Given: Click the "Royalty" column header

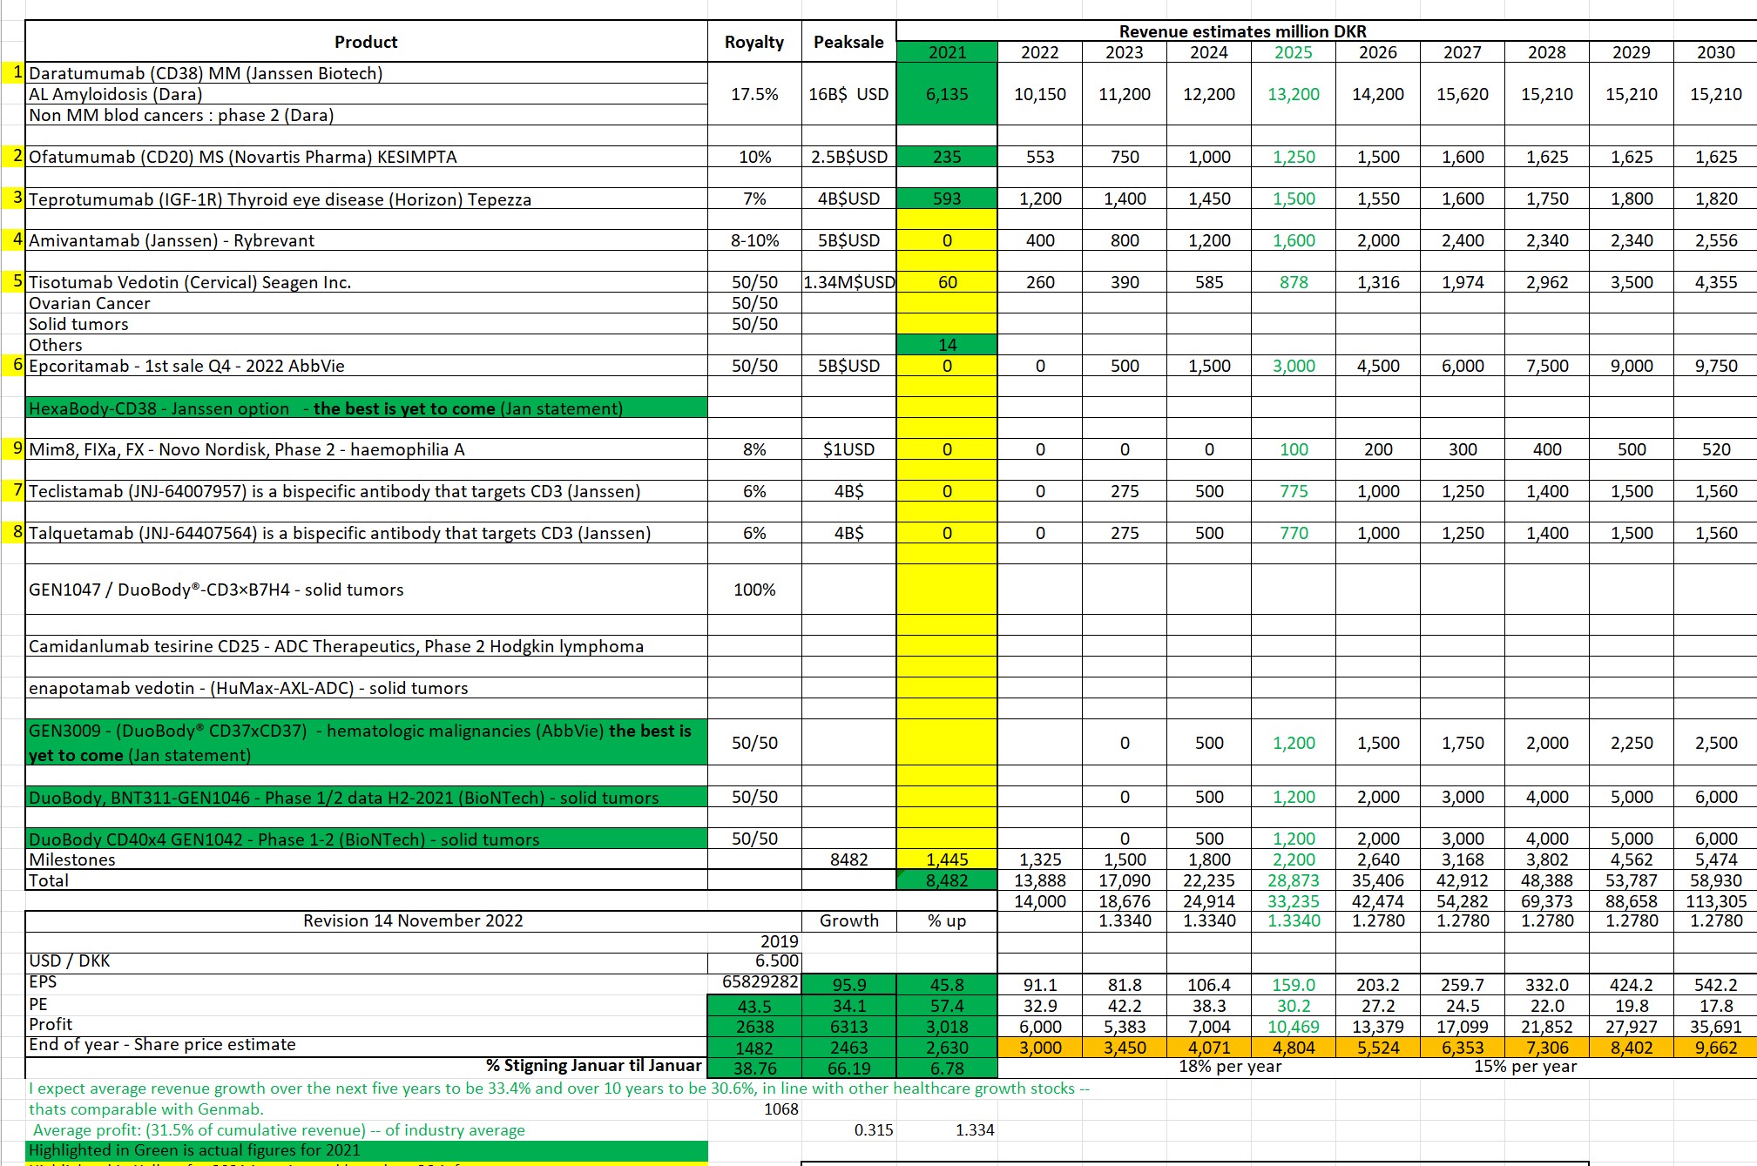Looking at the screenshot, I should 754,42.
